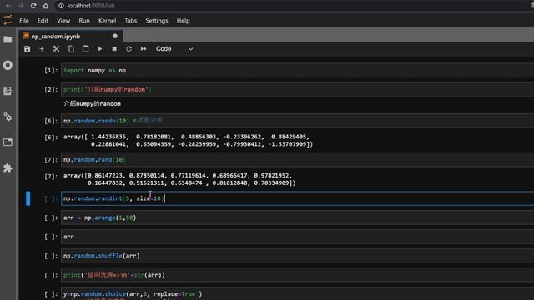
Task: Click the np.random.randn(10) cell
Action: pyautogui.click(x=297, y=121)
